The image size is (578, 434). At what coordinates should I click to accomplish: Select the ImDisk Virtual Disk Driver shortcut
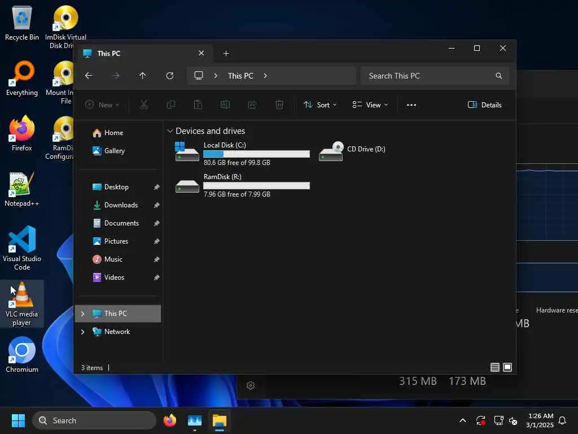click(65, 27)
